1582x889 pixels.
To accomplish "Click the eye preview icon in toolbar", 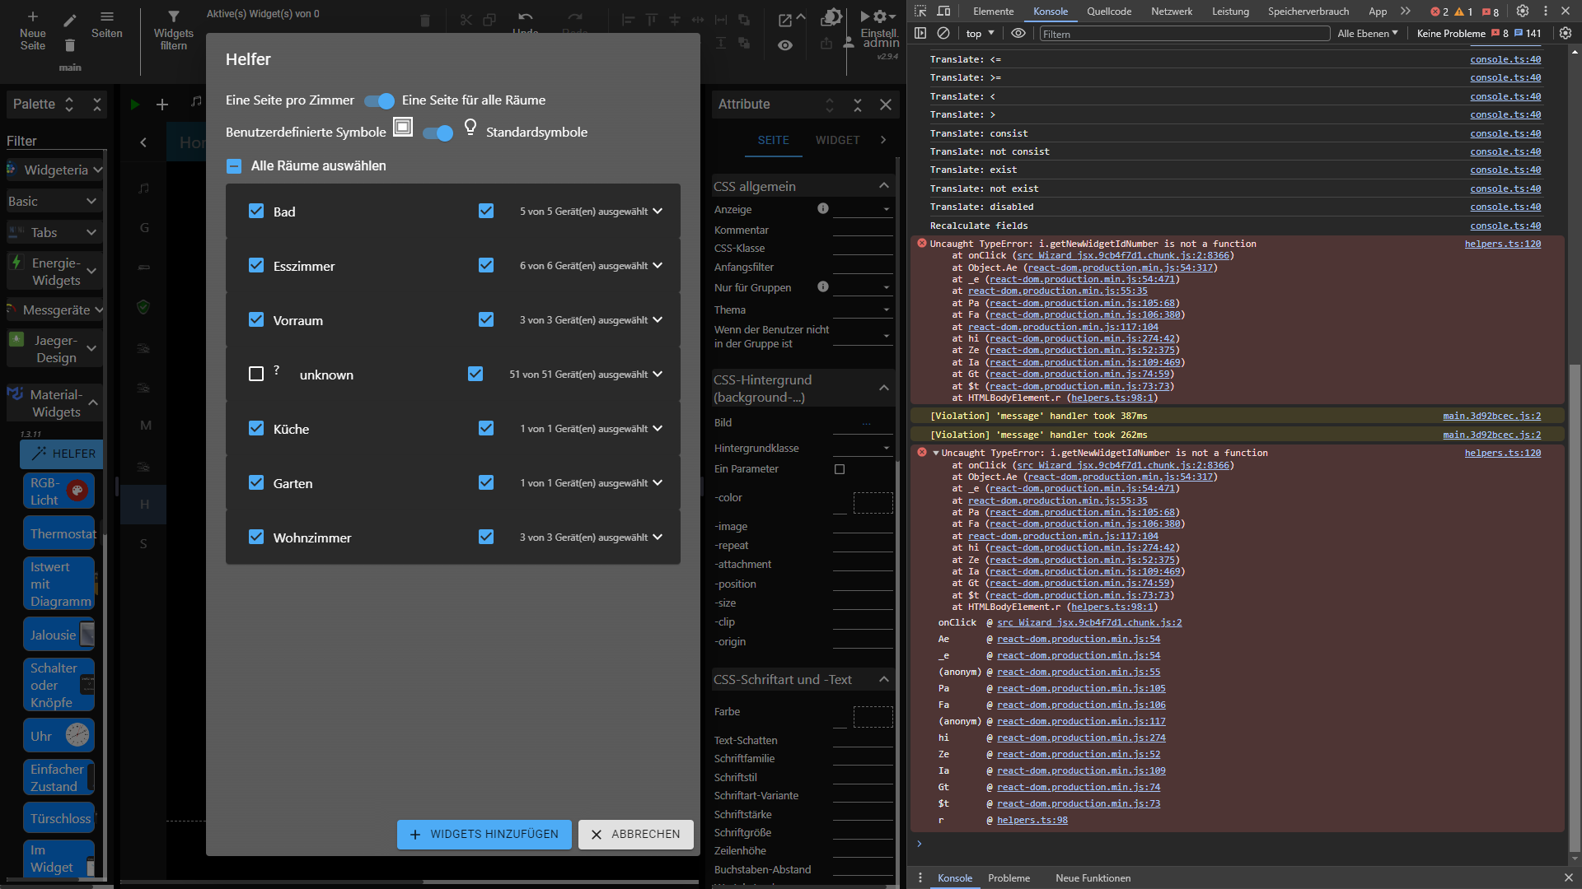I will 785,45.
